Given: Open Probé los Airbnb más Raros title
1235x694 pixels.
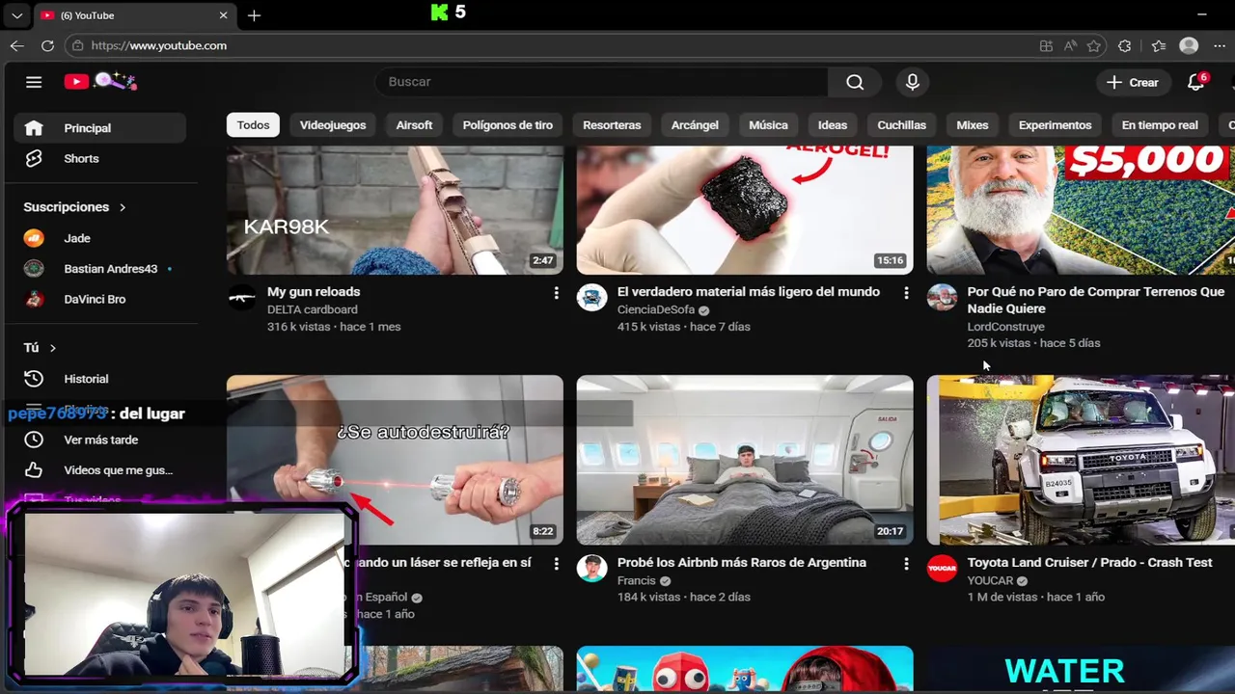Looking at the screenshot, I should pyautogui.click(x=742, y=563).
